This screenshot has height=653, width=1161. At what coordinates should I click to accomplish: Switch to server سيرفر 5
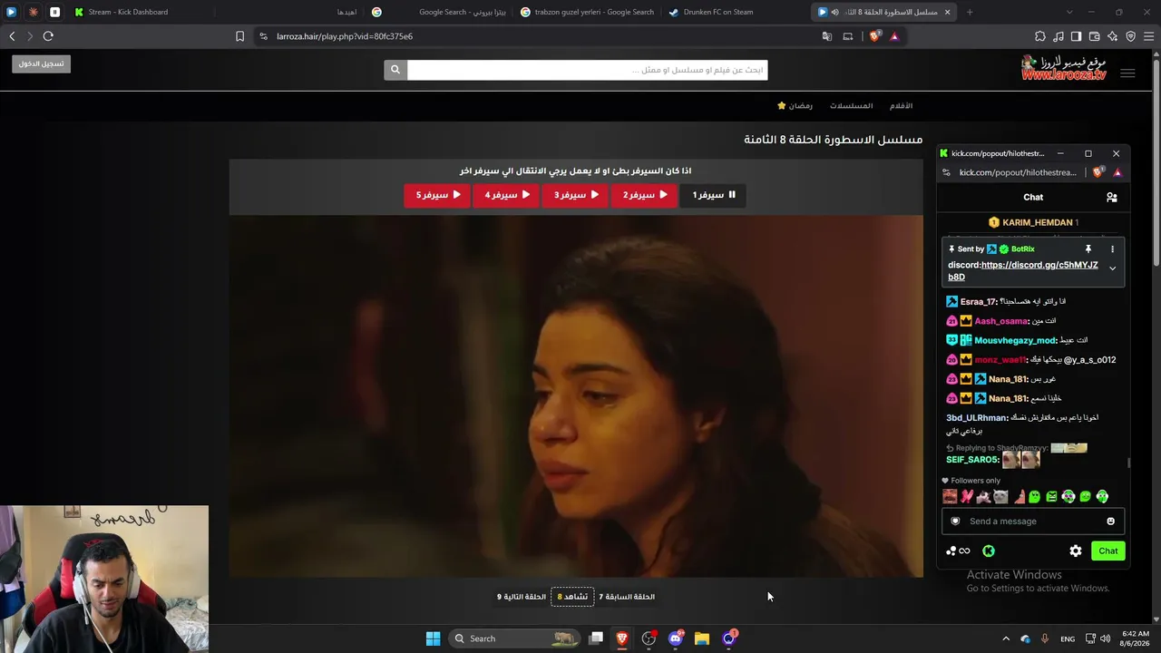[x=437, y=195]
